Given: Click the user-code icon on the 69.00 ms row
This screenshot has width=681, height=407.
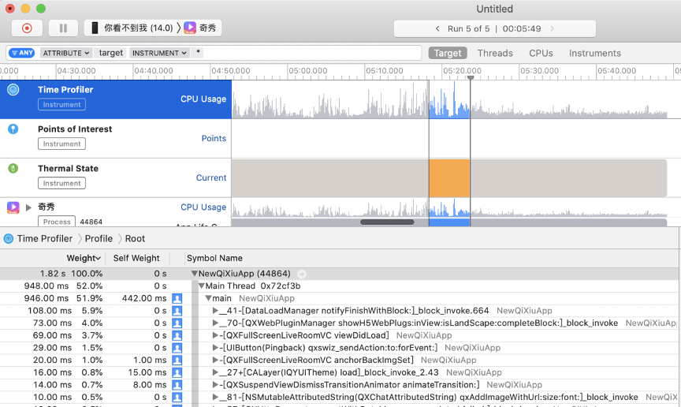Looking at the screenshot, I should [177, 335].
